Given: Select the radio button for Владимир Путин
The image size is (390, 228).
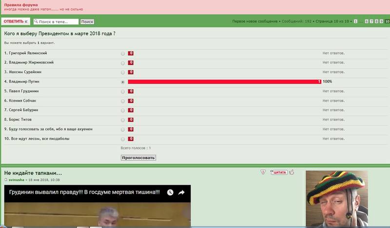Looking at the screenshot, I should [122, 82].
